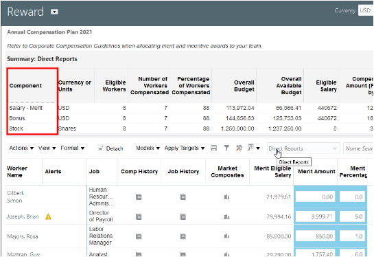The width and height of the screenshot is (374, 257).
Task: Open the Actions menu
Action: (x=21, y=148)
